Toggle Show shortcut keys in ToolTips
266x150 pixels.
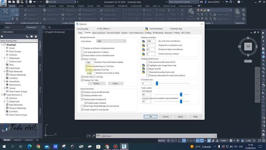click(x=86, y=66)
